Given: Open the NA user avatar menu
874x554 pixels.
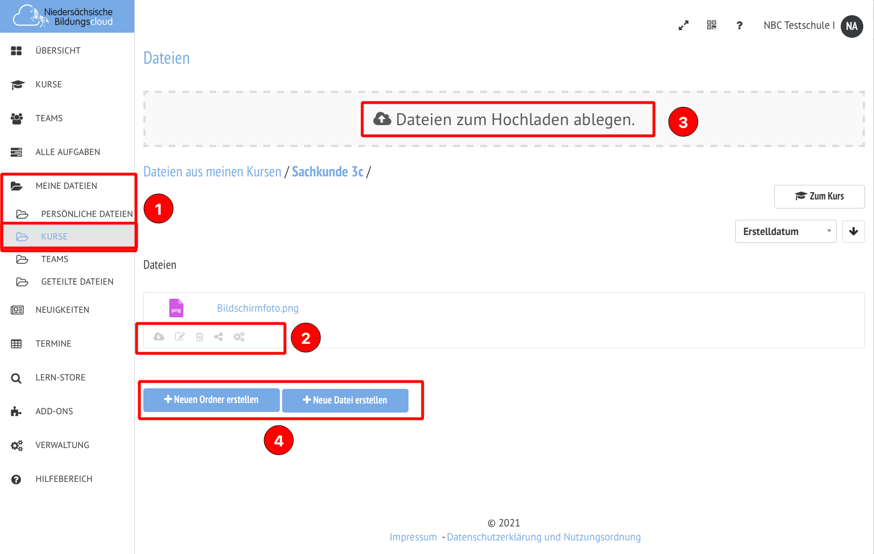Looking at the screenshot, I should point(851,26).
